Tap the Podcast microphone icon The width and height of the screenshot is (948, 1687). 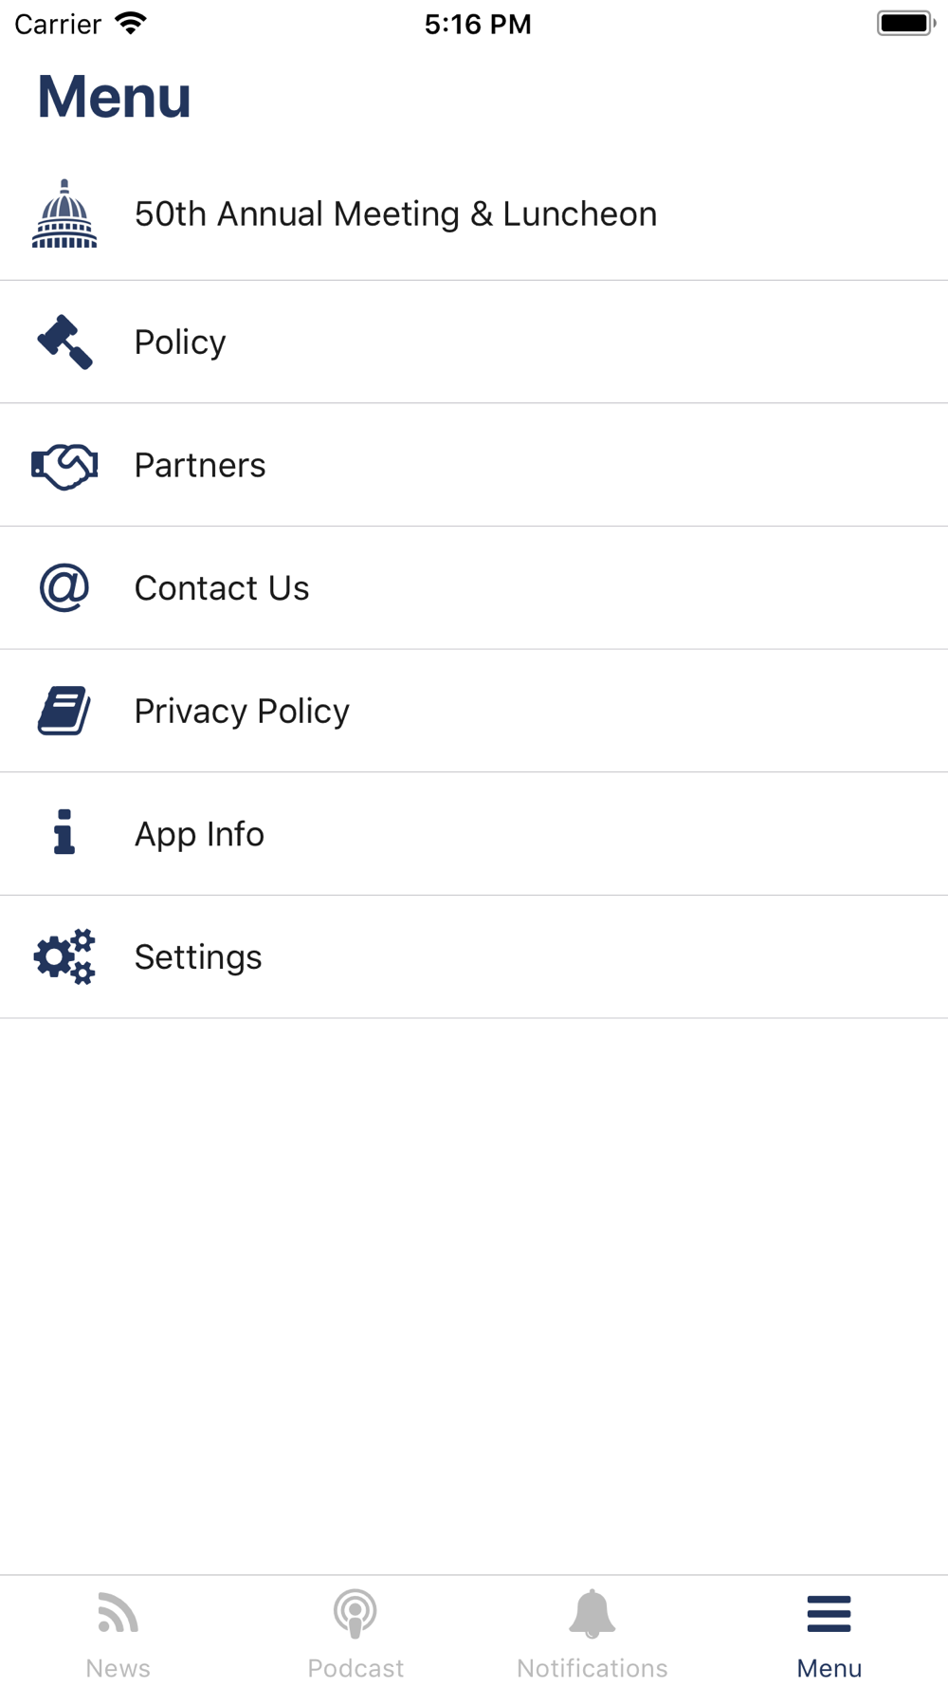(355, 1614)
